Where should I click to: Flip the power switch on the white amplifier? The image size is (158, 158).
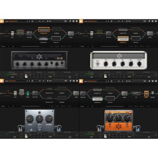(98, 63)
